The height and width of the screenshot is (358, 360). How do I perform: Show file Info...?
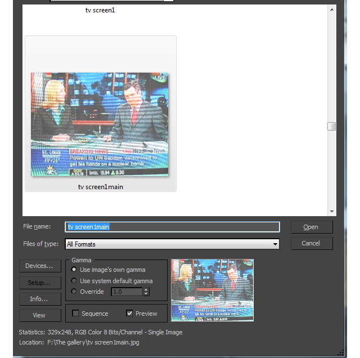40,299
